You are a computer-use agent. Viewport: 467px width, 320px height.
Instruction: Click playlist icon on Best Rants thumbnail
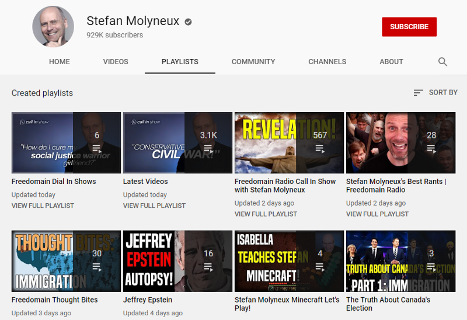(x=431, y=148)
